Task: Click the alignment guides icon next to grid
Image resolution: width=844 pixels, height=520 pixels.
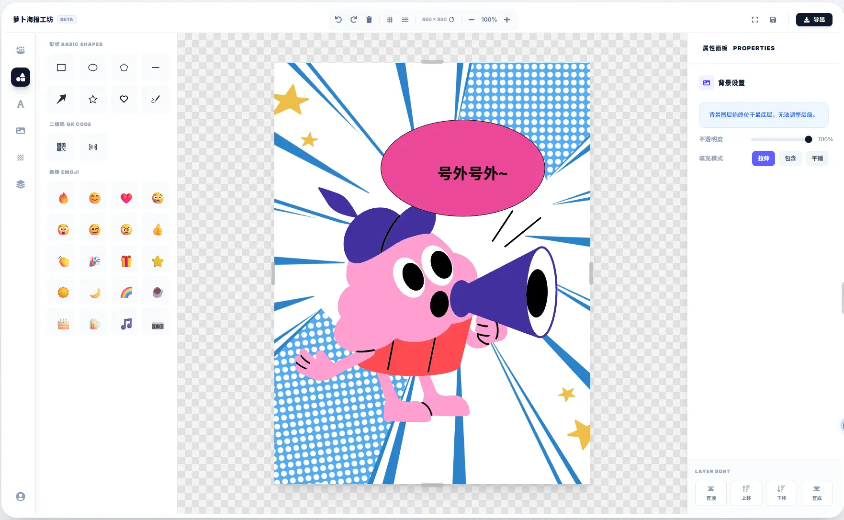Action: tap(405, 20)
